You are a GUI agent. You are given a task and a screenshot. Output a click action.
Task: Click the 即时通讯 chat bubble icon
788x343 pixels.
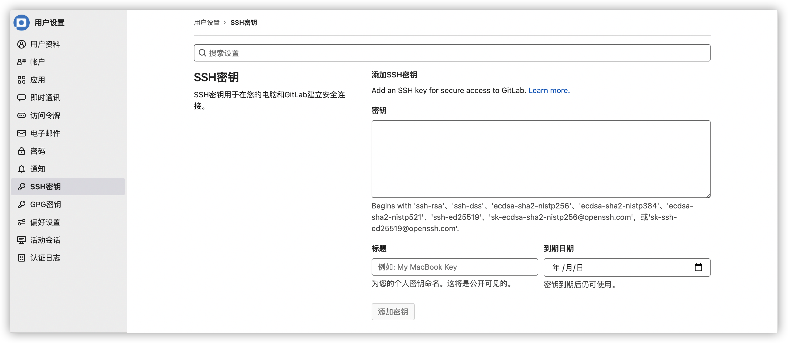pyautogui.click(x=21, y=98)
